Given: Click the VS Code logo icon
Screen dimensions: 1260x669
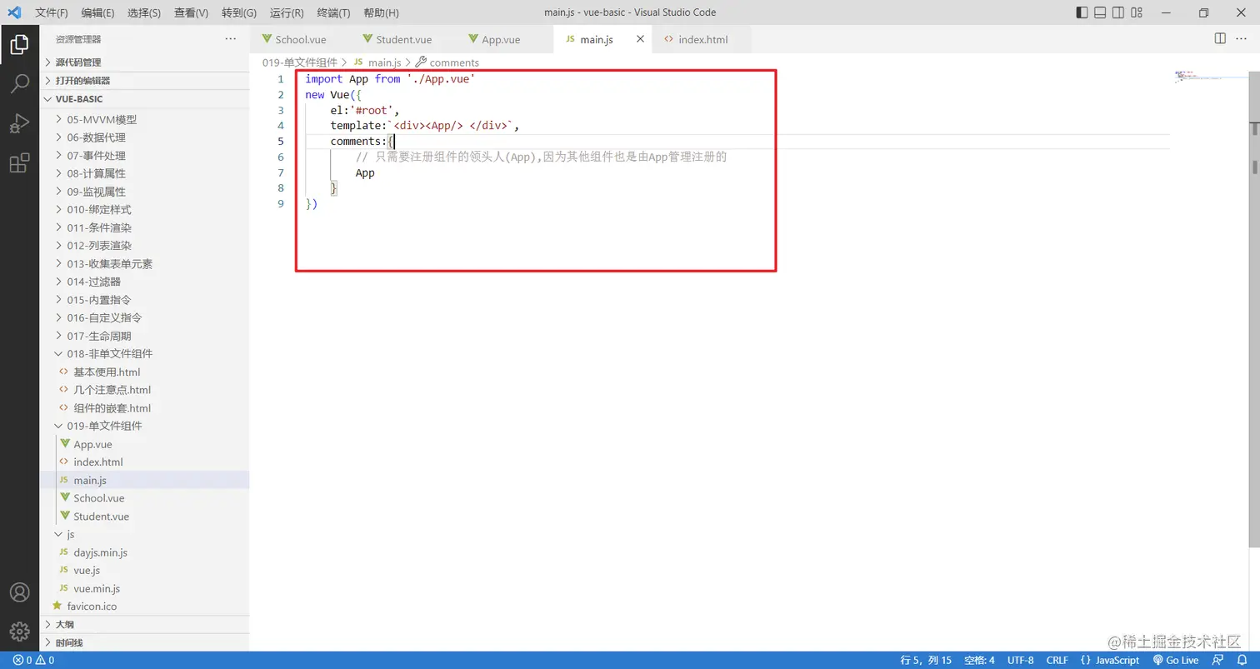Looking at the screenshot, I should [14, 12].
